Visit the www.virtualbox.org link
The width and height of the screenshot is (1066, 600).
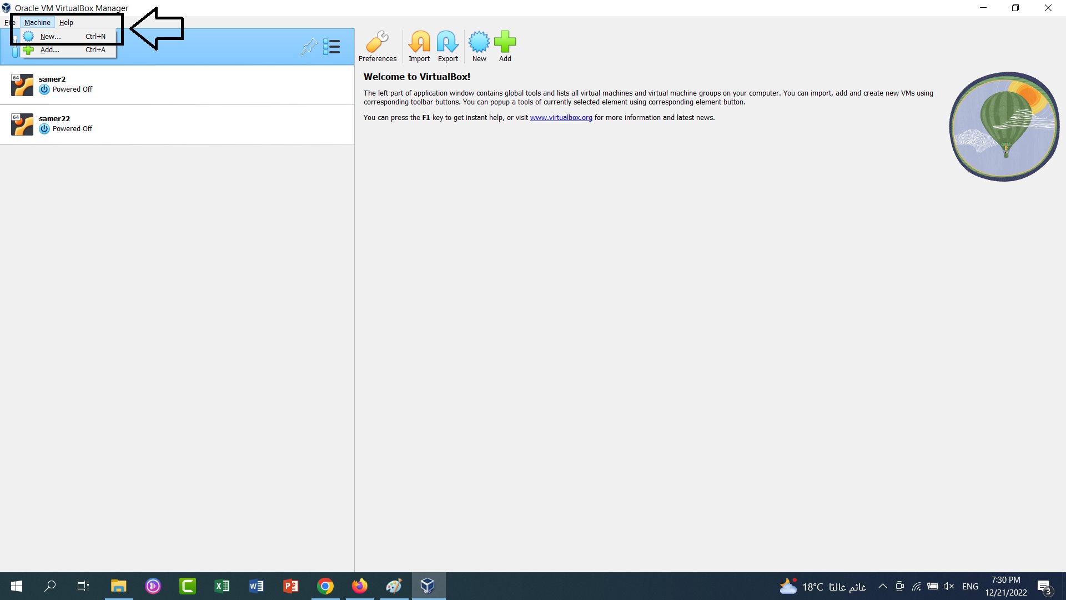click(x=561, y=118)
